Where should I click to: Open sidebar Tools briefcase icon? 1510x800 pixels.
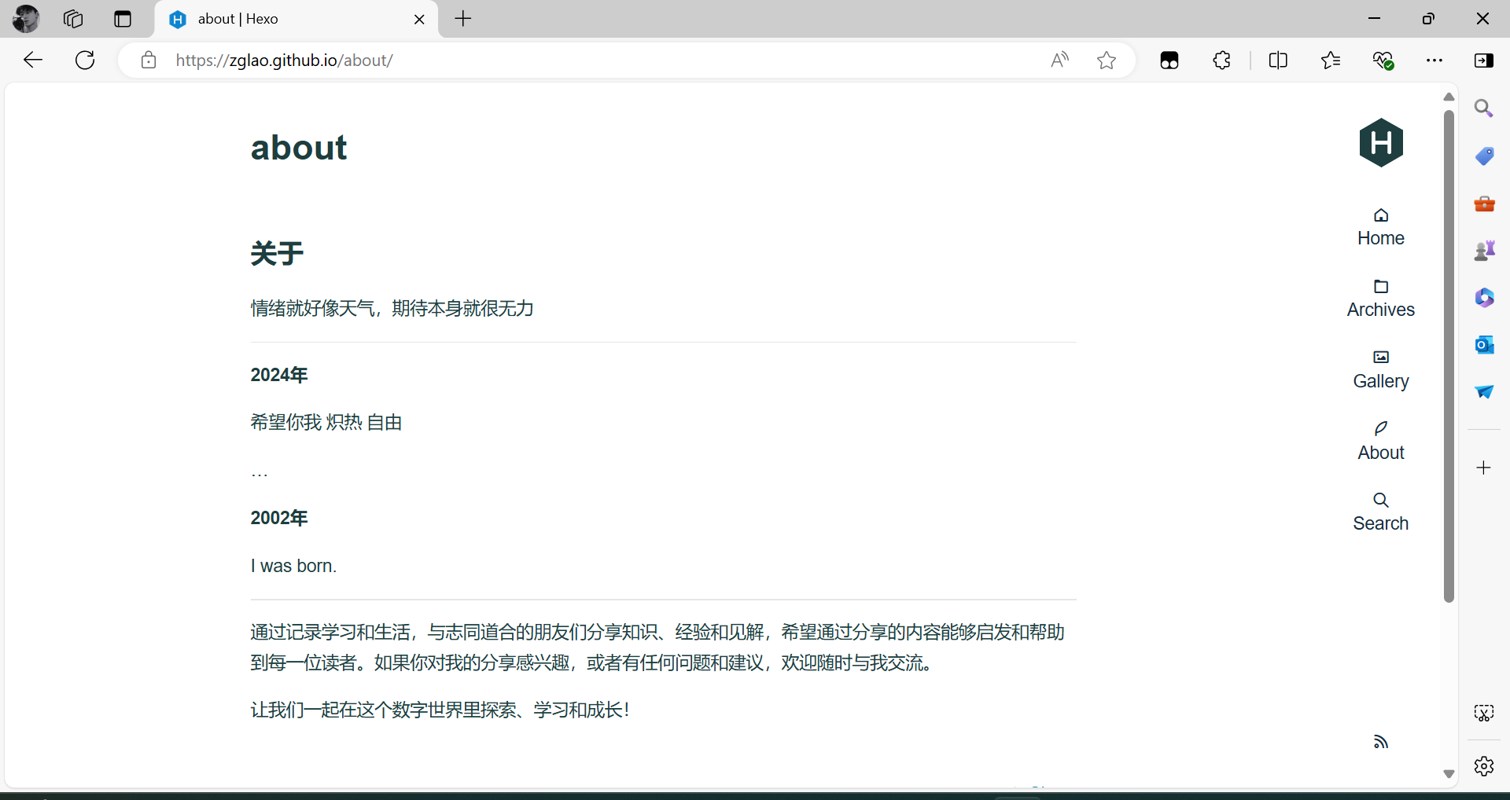point(1484,204)
